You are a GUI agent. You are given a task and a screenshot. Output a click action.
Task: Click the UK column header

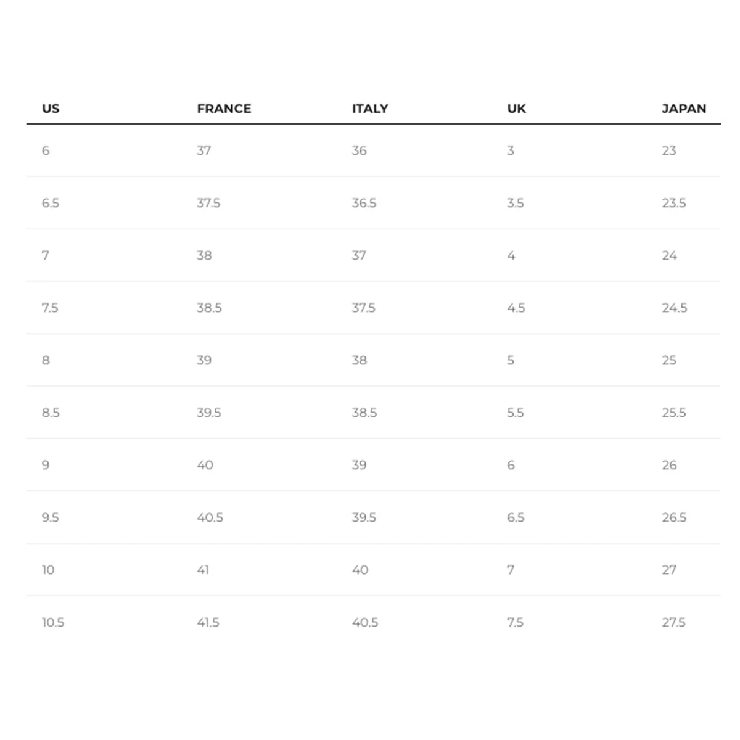click(516, 109)
